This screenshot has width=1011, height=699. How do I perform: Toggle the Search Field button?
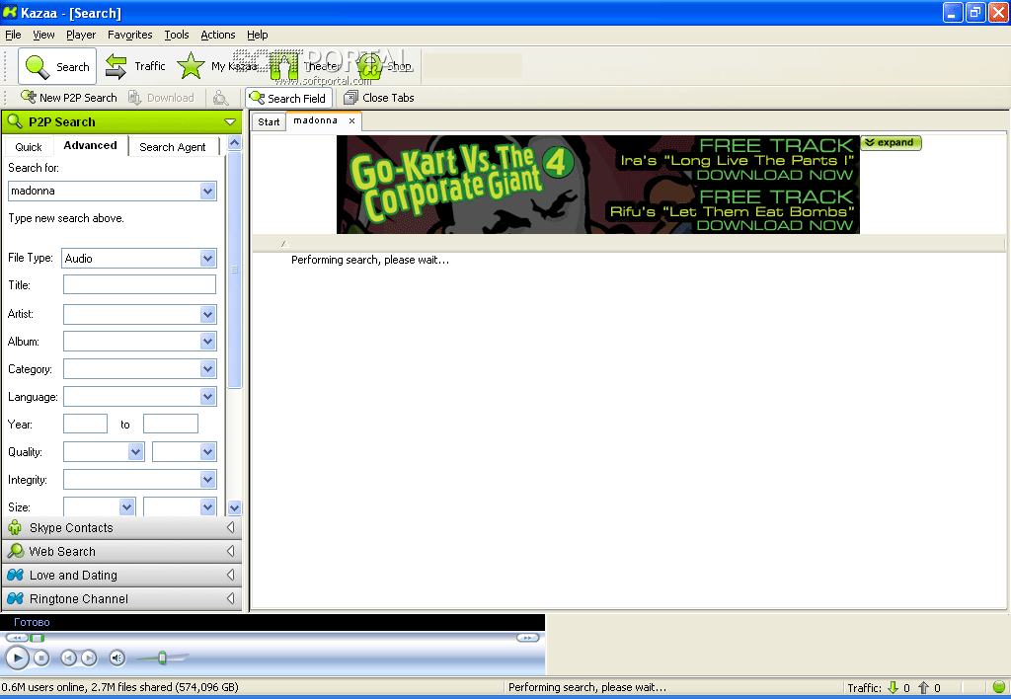288,98
